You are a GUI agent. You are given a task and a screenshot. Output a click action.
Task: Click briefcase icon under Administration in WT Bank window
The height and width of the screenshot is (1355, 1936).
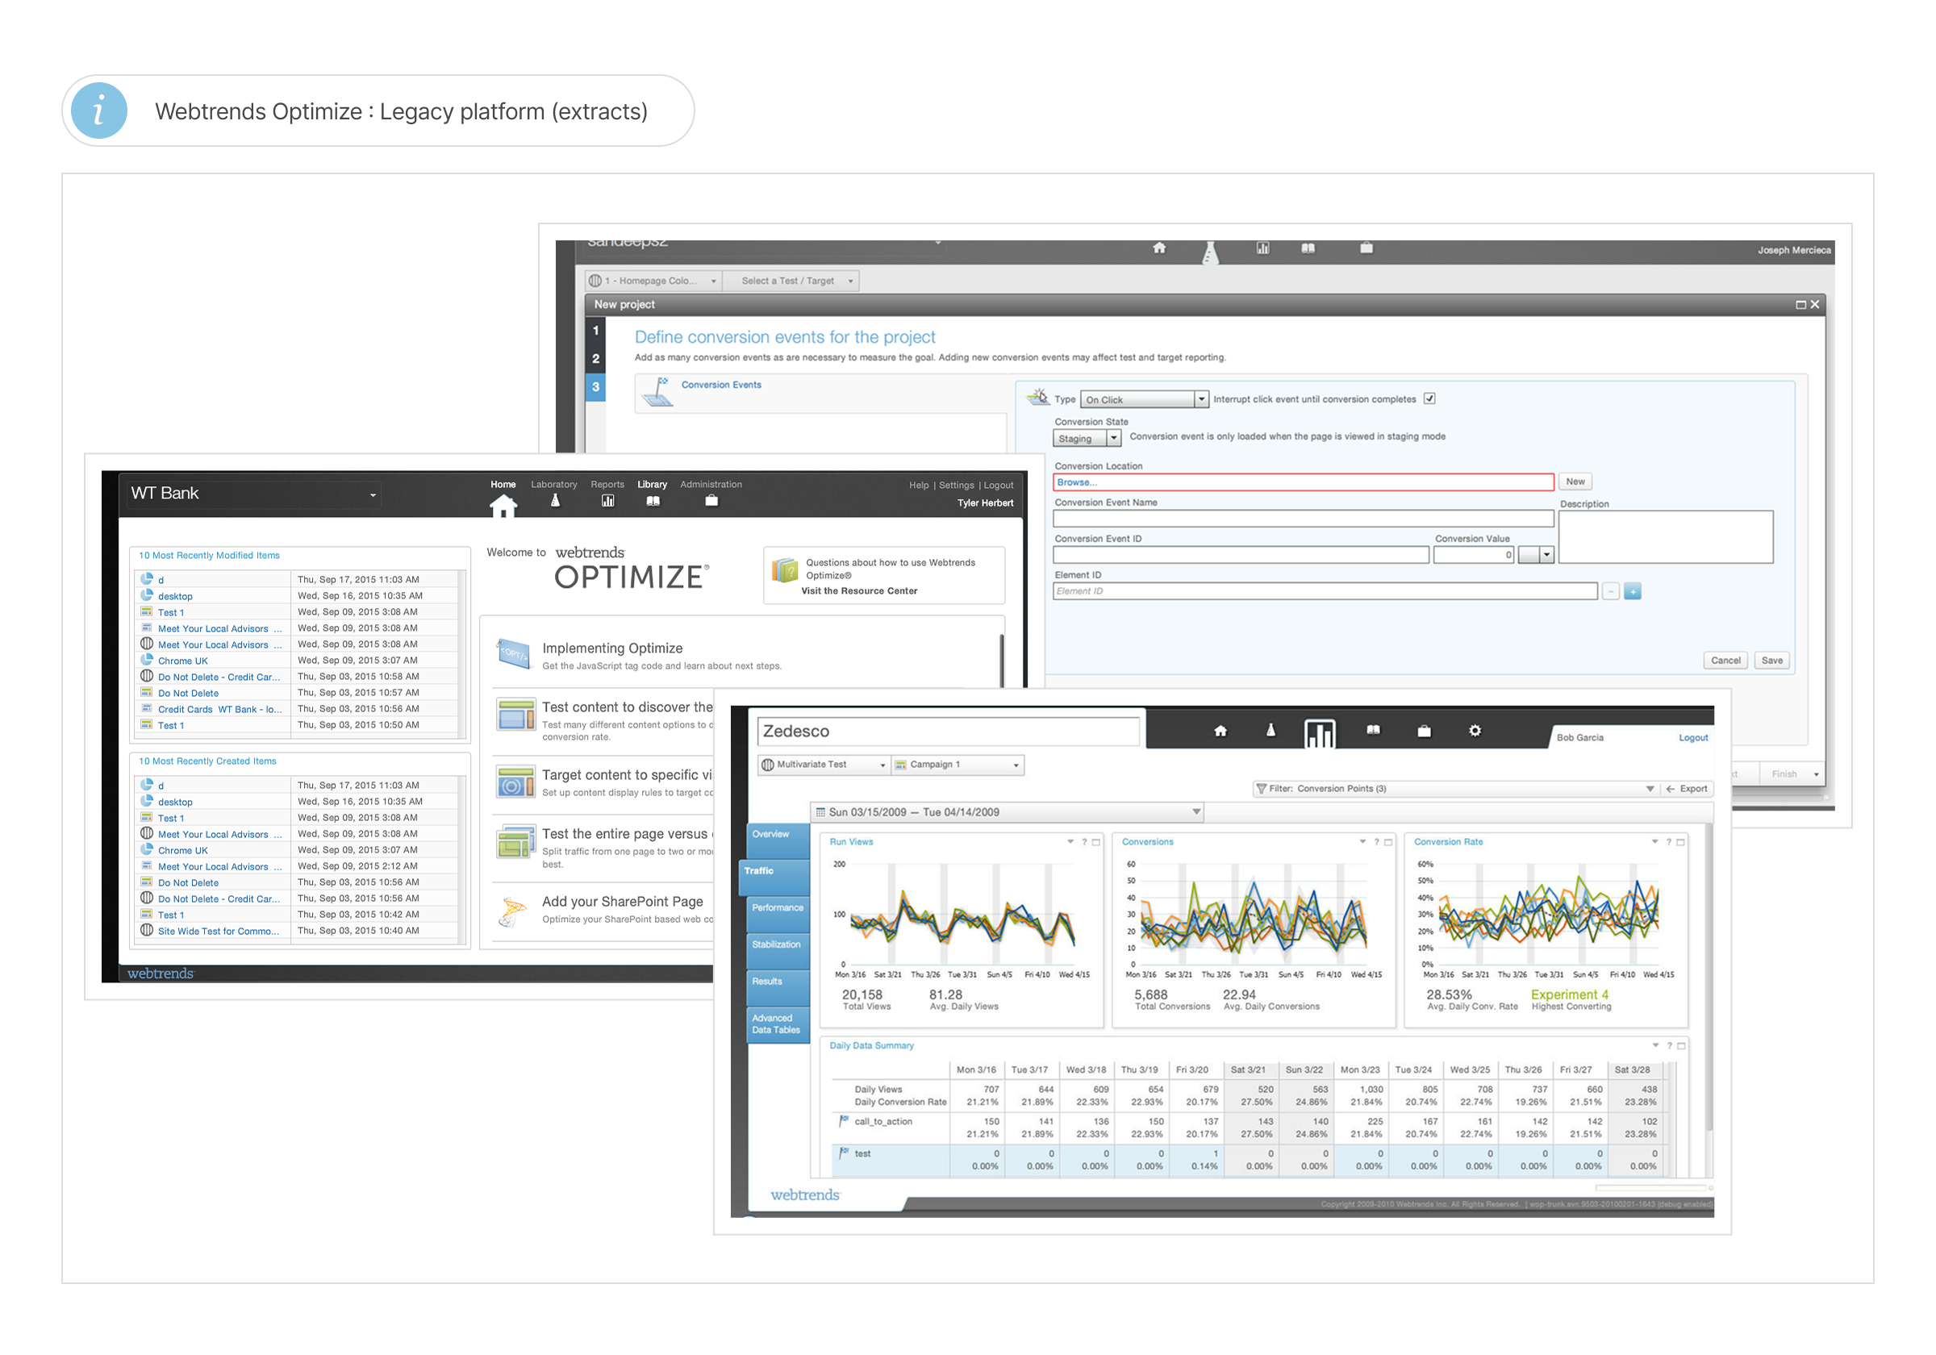click(711, 501)
